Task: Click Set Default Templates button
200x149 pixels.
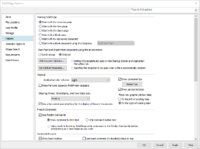Action: [x=52, y=68]
